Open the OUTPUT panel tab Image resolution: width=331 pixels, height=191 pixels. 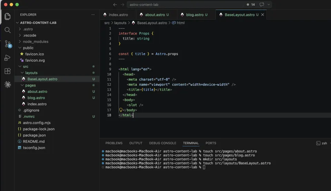[x=136, y=143]
